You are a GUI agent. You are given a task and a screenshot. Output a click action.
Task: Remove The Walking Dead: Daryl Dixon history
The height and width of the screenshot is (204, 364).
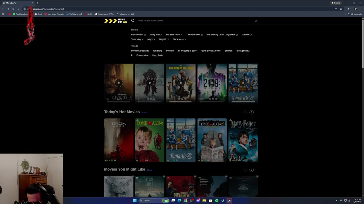(x=237, y=35)
